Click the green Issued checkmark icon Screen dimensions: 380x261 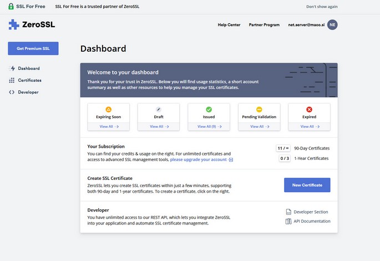click(x=209, y=109)
